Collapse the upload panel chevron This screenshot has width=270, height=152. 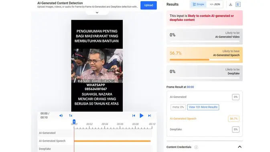(x=97, y=12)
